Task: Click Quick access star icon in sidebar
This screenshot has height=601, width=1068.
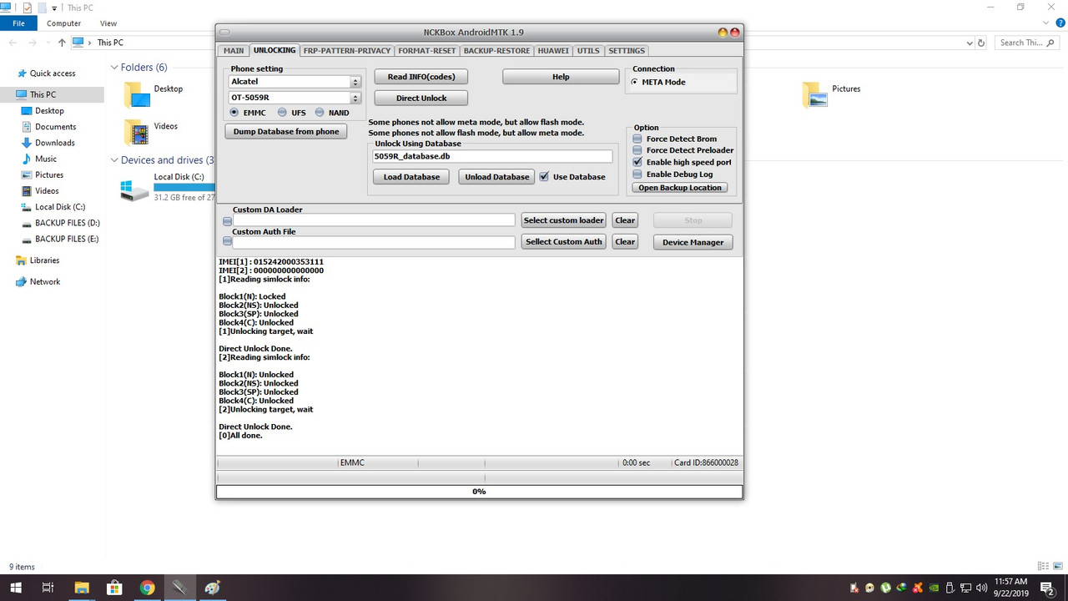Action: click(x=23, y=73)
